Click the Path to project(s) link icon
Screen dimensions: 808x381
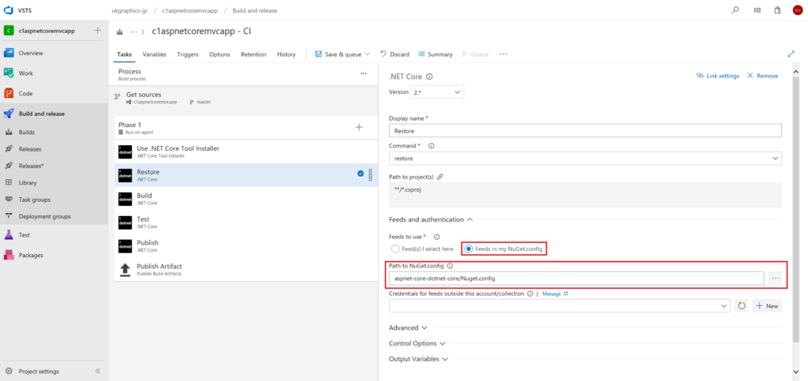point(440,177)
